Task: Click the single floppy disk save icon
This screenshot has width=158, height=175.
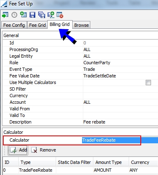Action: coord(32,15)
